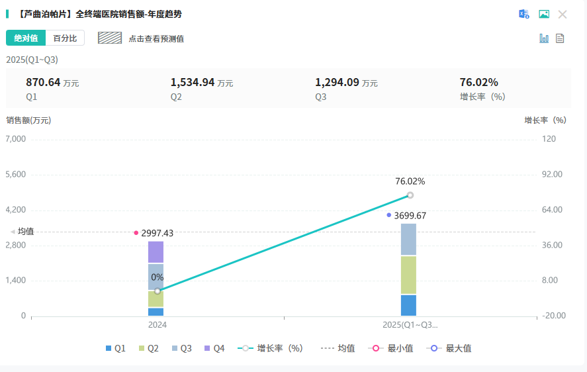Click the hatched forecast value icon
Screen dimensions: 587x372
[x=110, y=38]
